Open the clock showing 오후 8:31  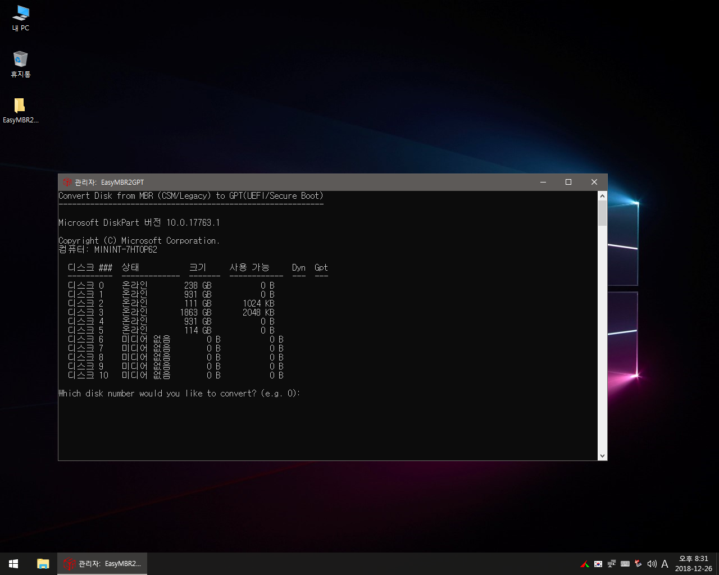(693, 564)
